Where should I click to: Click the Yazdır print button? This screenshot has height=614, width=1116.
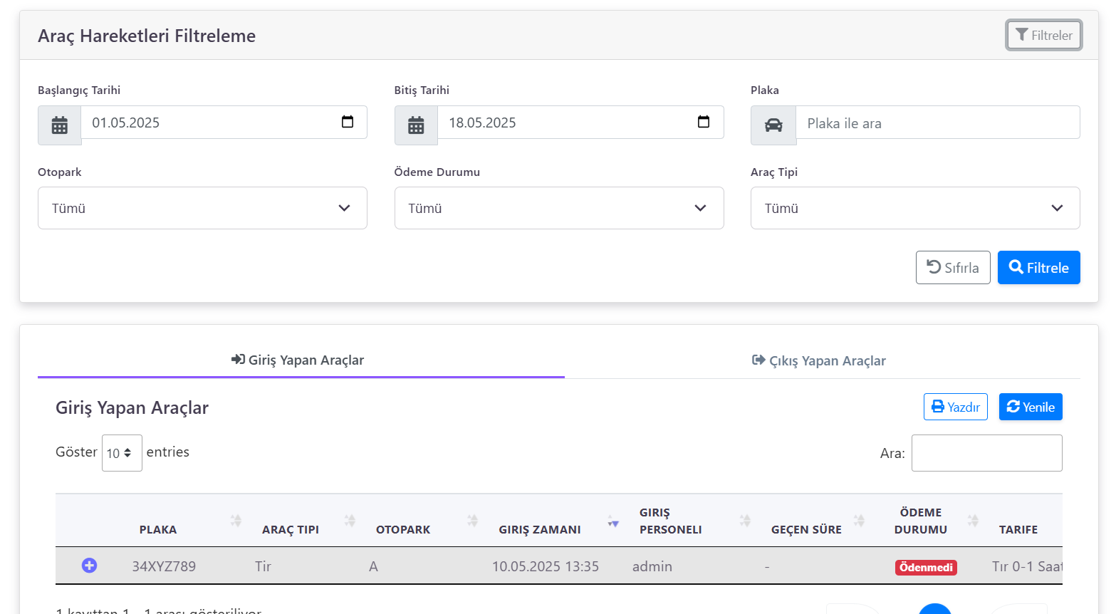[x=955, y=407]
